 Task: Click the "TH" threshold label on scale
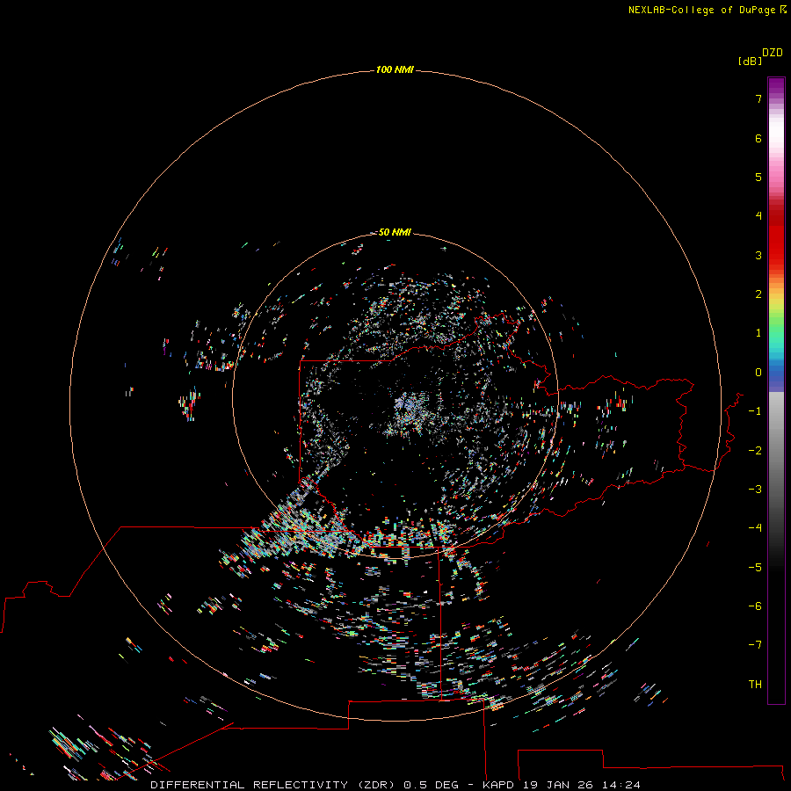(755, 685)
